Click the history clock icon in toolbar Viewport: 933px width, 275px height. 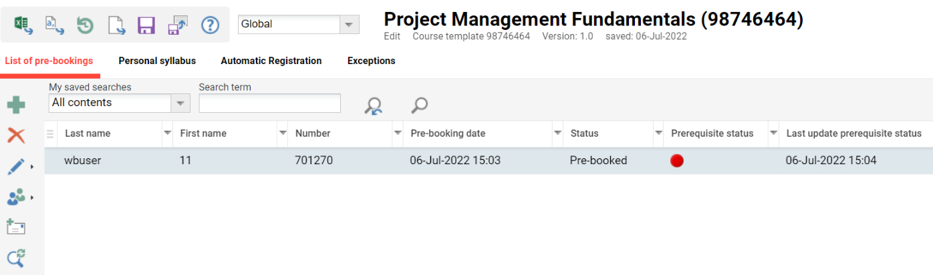point(85,25)
